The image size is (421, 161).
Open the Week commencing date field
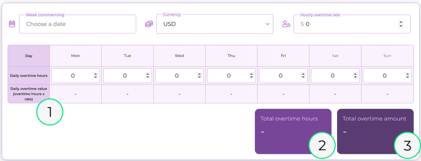78,24
